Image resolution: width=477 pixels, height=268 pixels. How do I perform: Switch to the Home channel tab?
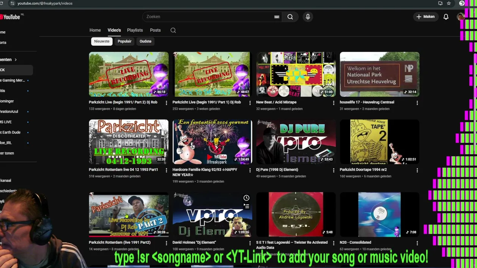click(x=95, y=30)
